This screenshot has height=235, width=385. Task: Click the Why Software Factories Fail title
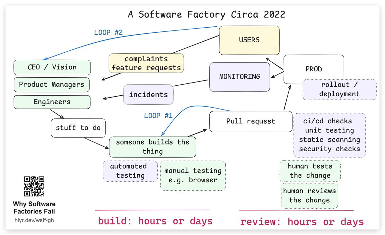(x=34, y=207)
